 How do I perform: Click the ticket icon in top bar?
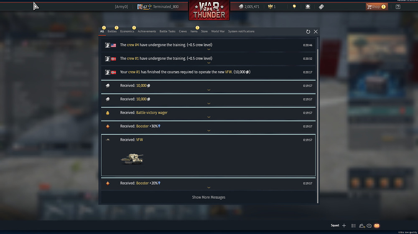coord(321,7)
